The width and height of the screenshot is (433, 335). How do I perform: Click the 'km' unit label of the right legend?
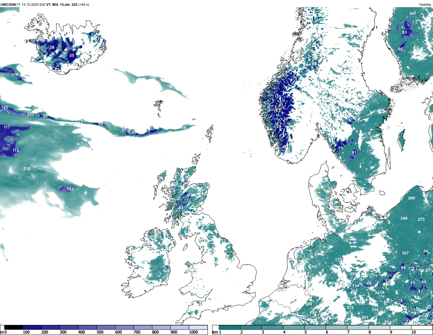pos(215,332)
